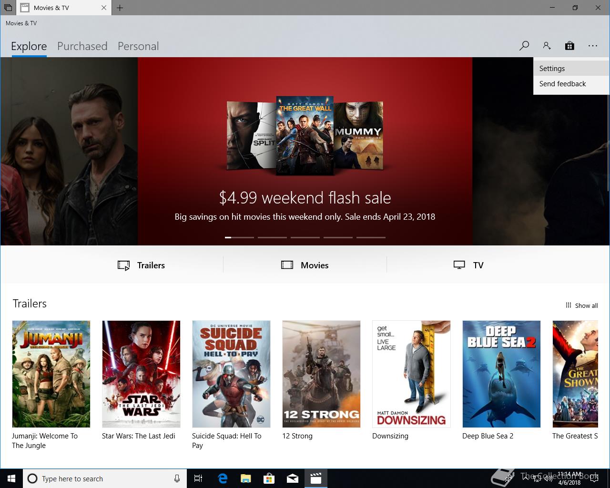Select fifth carousel page indicator
The image size is (610, 488).
click(371, 237)
